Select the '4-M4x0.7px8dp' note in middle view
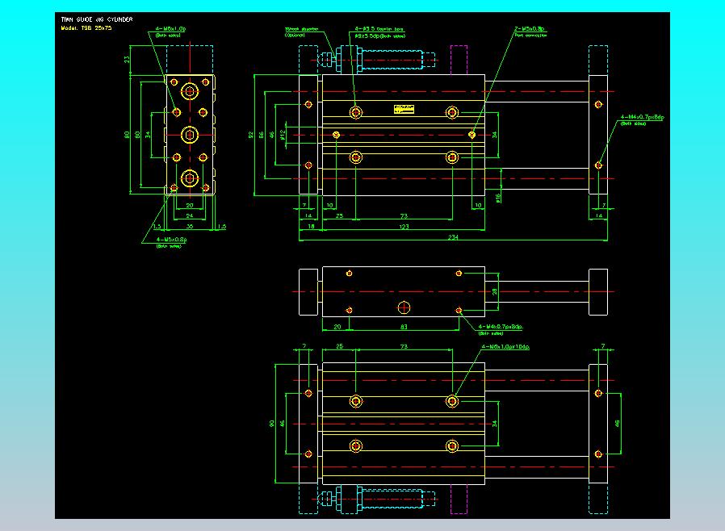The height and width of the screenshot is (531, 725). click(501, 329)
